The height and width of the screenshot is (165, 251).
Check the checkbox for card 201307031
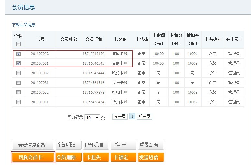click(x=18, y=102)
